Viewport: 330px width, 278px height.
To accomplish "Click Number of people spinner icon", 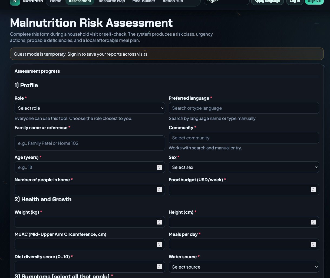I will [159, 190].
